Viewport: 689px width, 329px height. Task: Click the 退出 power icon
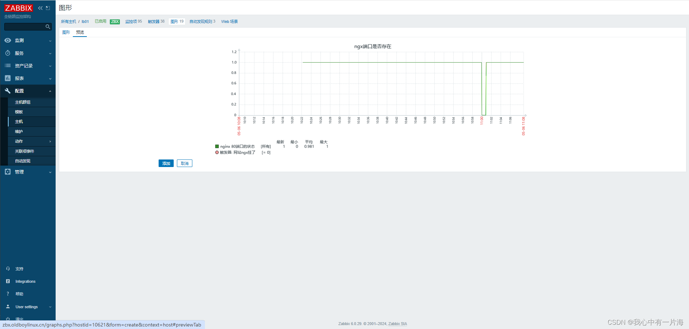[x=8, y=319]
